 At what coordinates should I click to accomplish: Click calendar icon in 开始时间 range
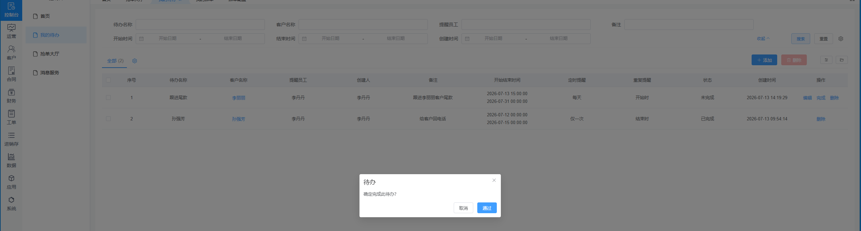[x=141, y=39]
